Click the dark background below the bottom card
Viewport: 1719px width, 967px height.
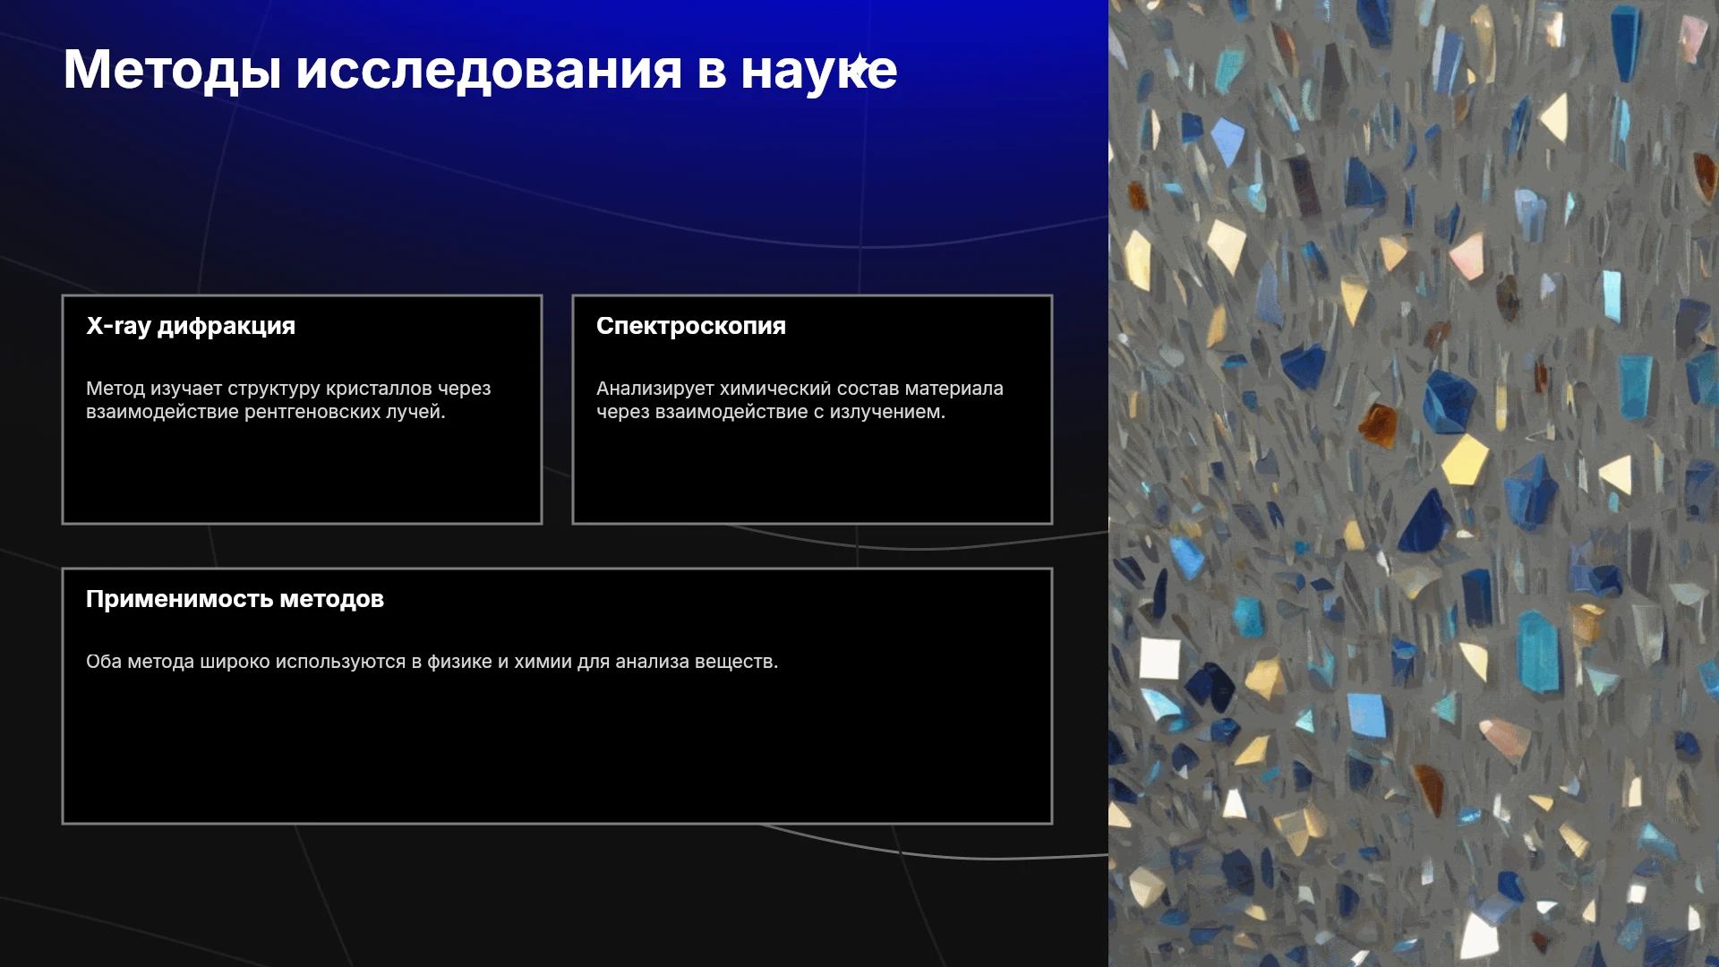(555, 895)
